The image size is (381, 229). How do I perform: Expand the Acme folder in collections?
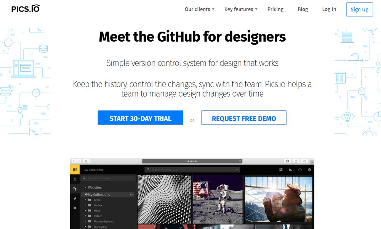point(85,200)
